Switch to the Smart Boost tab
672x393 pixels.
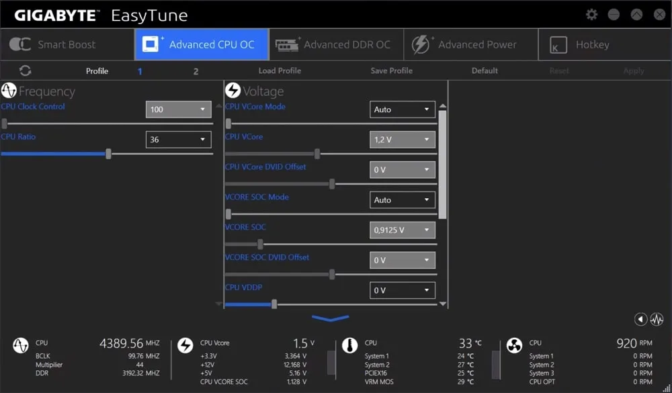67,44
